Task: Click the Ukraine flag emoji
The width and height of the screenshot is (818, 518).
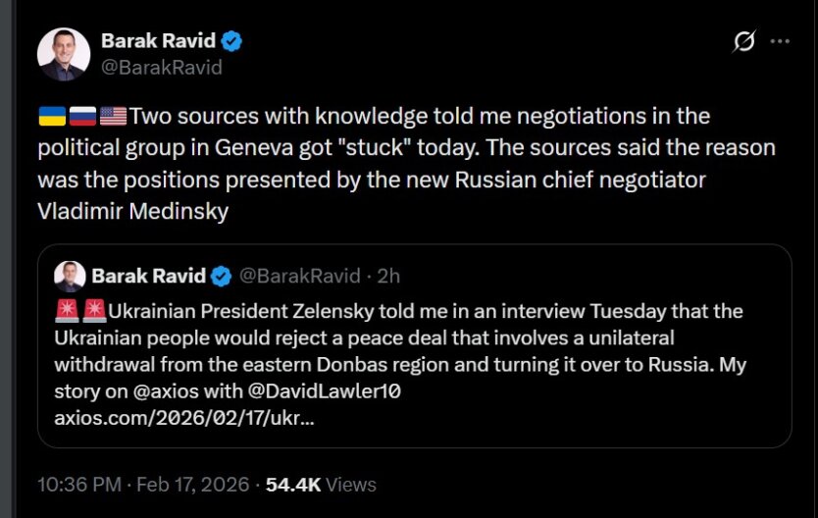Action: click(51, 117)
